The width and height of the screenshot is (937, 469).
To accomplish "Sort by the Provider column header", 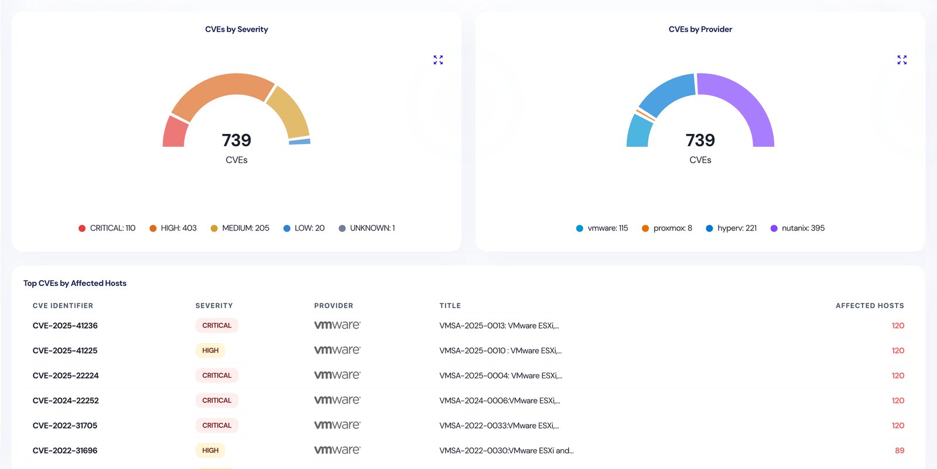I will (334, 306).
